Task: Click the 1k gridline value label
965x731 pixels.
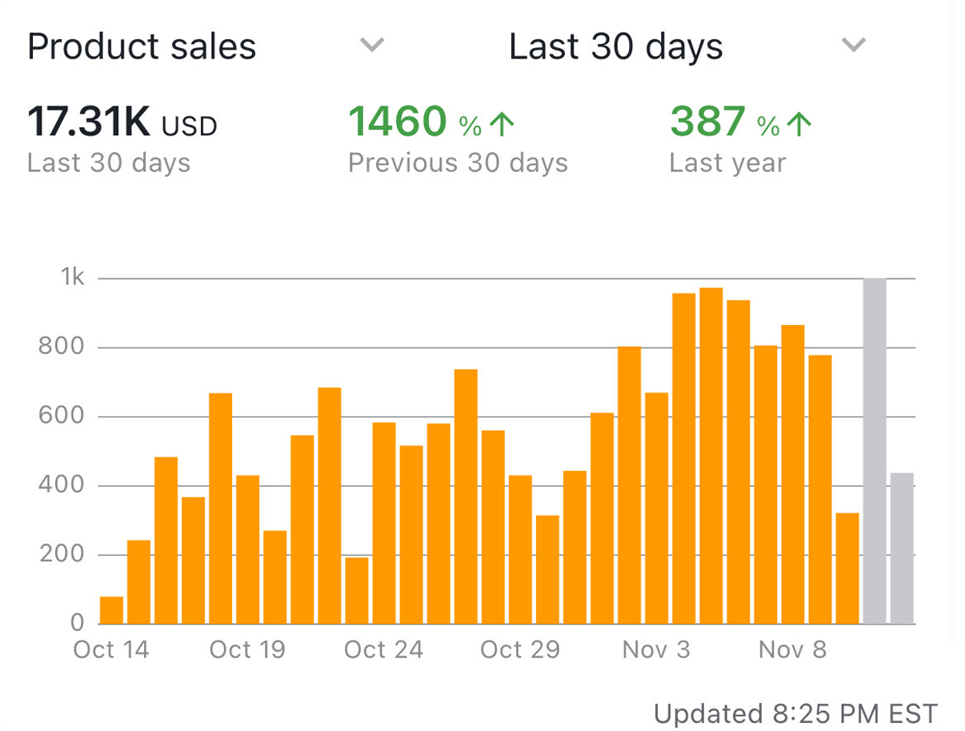Action: pyautogui.click(x=72, y=278)
